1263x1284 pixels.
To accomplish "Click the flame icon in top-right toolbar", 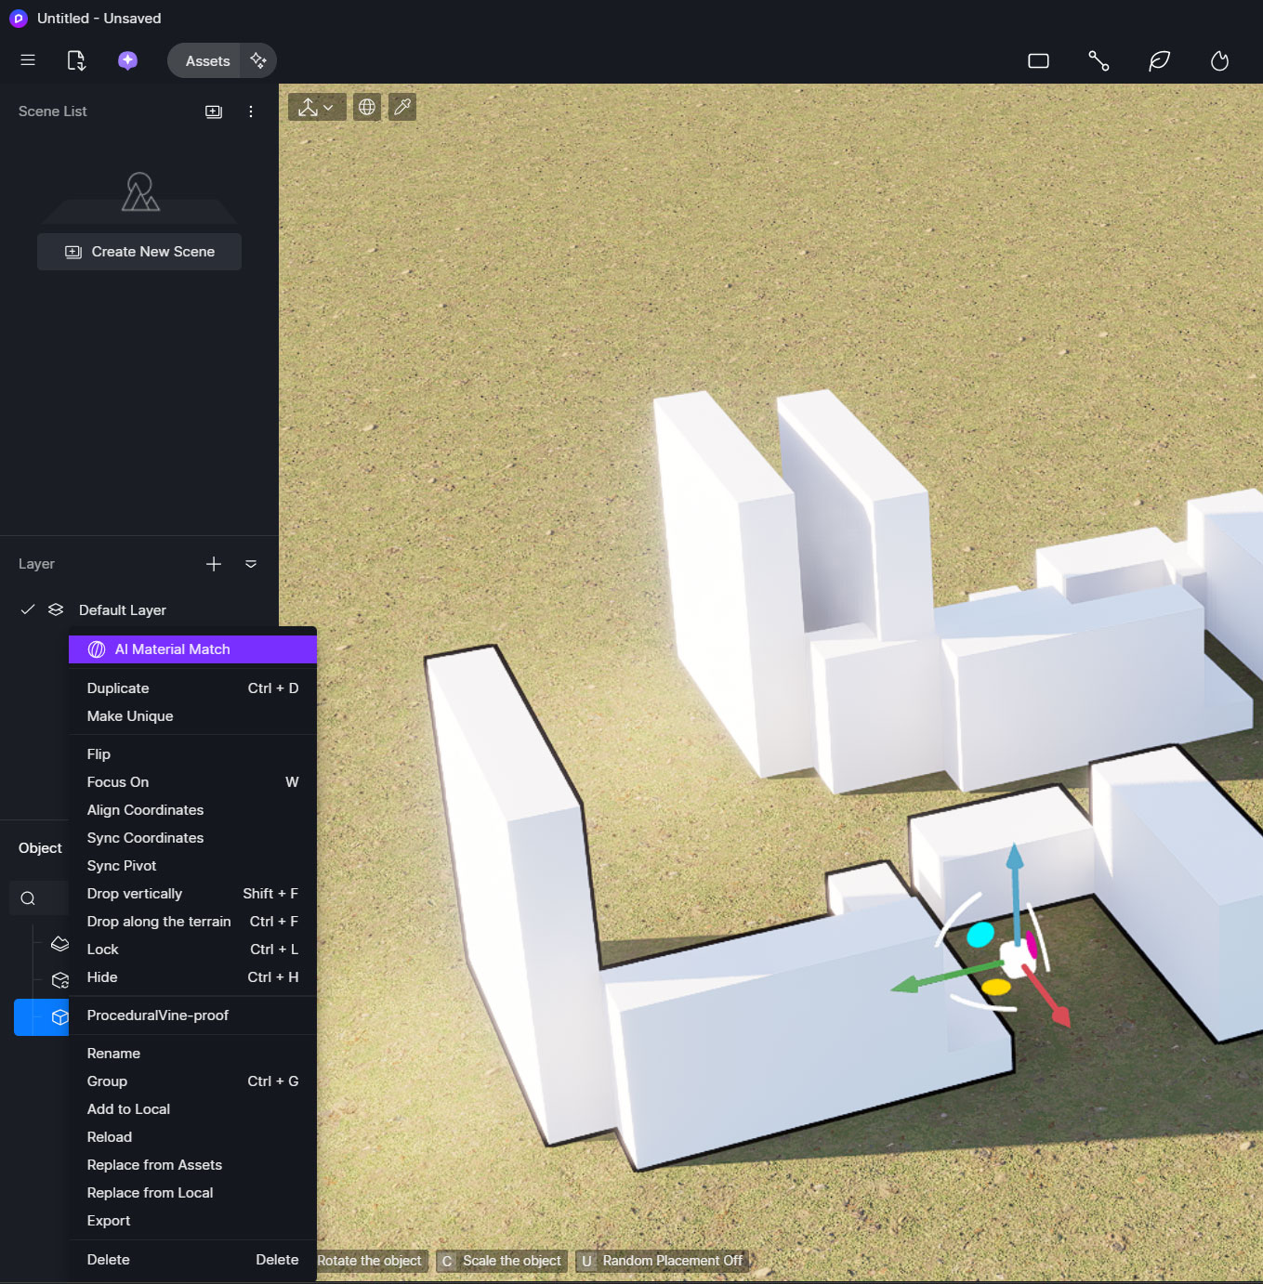I will (1219, 61).
